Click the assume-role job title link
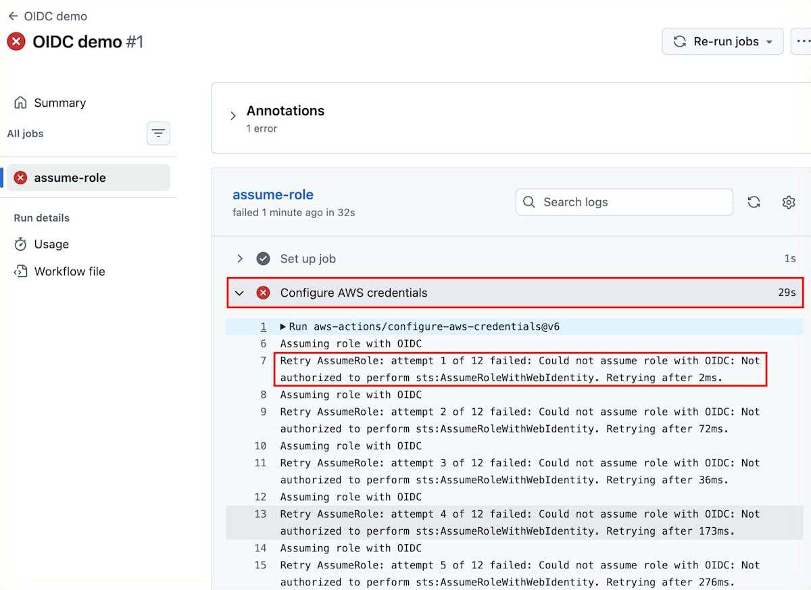The width and height of the screenshot is (811, 590). click(273, 195)
